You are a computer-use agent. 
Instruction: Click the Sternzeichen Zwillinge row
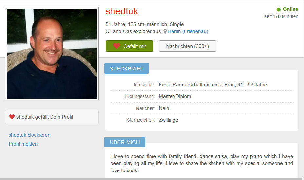(x=202, y=120)
